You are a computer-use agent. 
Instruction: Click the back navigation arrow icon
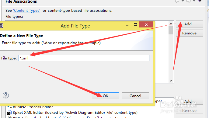[x=177, y=1]
